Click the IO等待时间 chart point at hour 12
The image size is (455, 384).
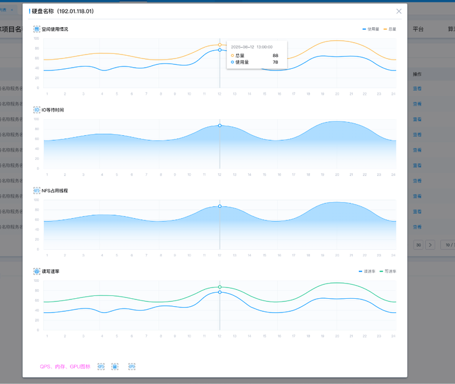(220, 126)
